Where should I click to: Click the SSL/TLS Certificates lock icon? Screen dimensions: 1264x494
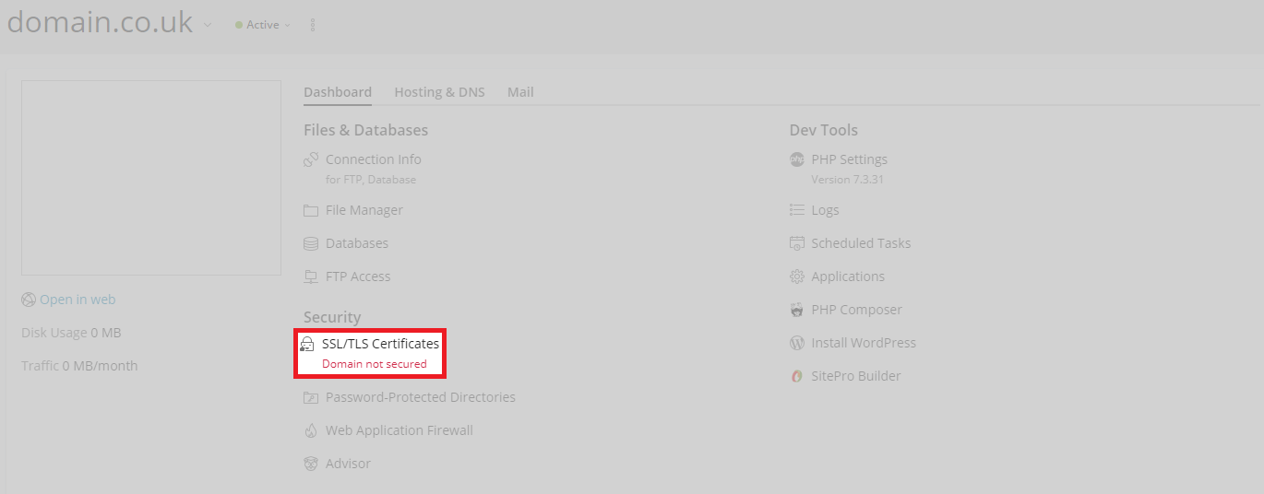[307, 344]
